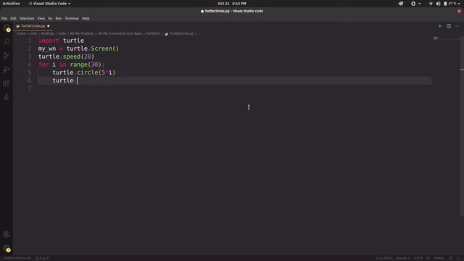Open notifications bell in status bar
The image size is (464, 261).
coord(458,258)
